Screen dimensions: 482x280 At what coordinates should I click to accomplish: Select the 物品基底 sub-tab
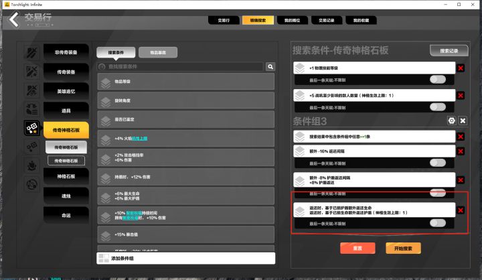pos(158,53)
